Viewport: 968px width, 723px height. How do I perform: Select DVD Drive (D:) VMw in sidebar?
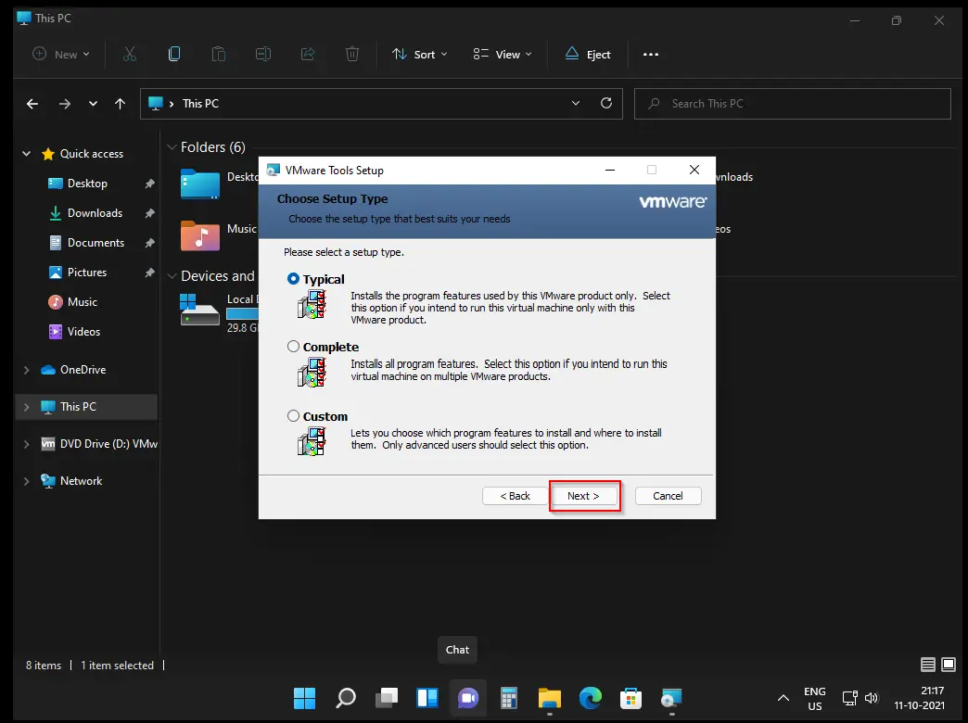(x=99, y=444)
